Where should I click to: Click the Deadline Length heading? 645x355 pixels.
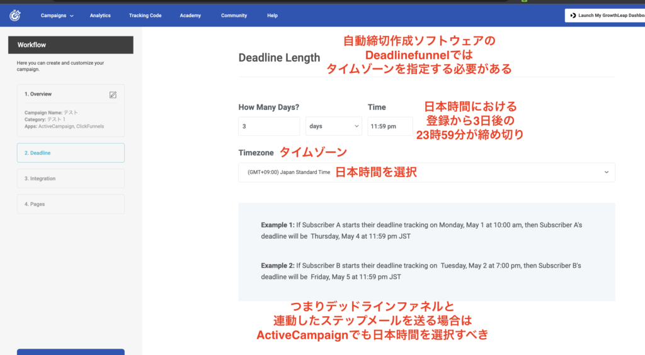(x=279, y=58)
